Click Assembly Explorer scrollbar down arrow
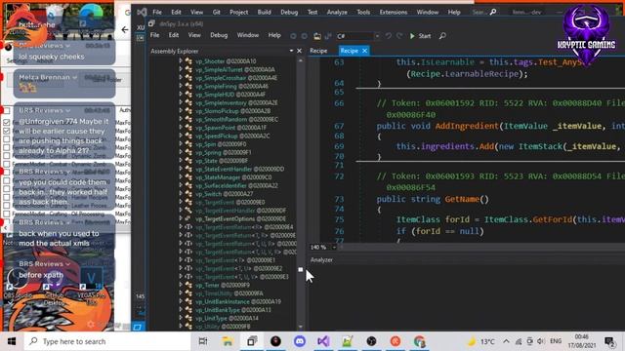Viewport: 625px width, 351px height. 301,328
